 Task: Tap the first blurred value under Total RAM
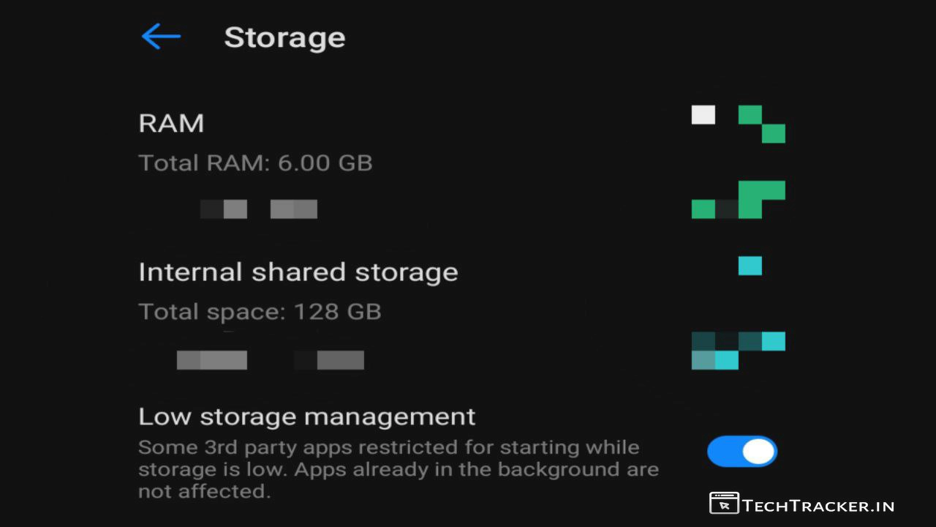point(224,209)
